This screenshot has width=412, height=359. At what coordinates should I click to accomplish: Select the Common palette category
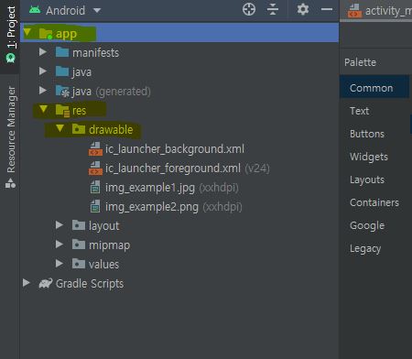coord(374,88)
